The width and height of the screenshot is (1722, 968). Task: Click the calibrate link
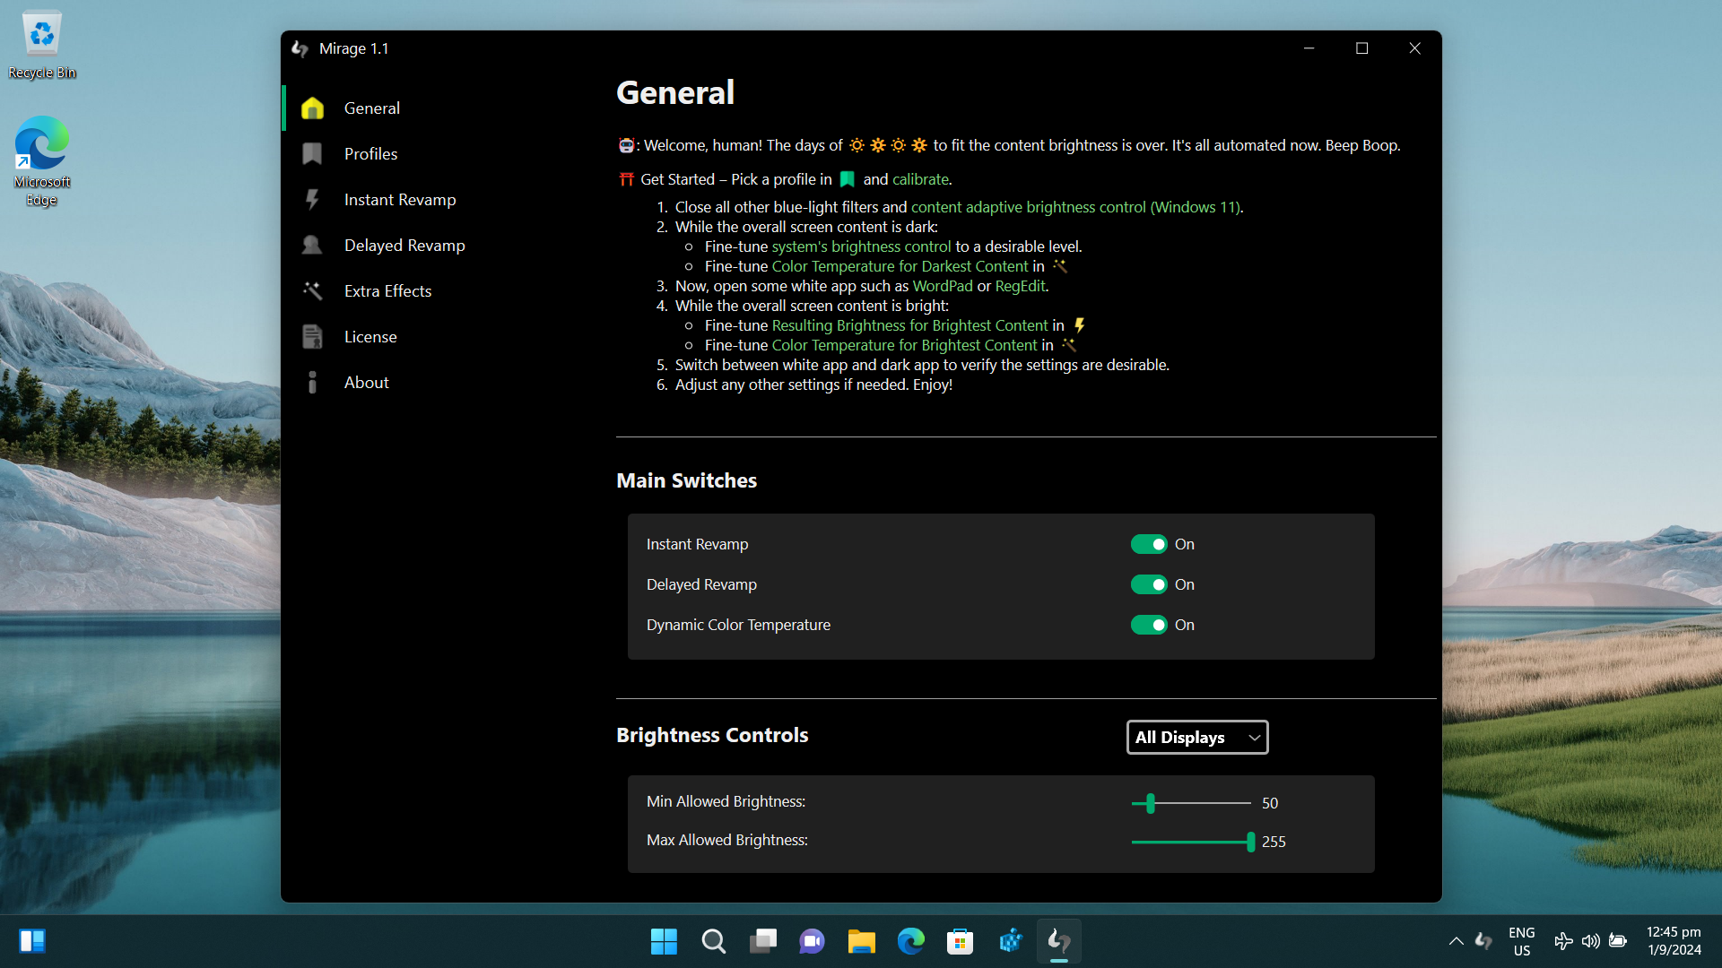(922, 178)
